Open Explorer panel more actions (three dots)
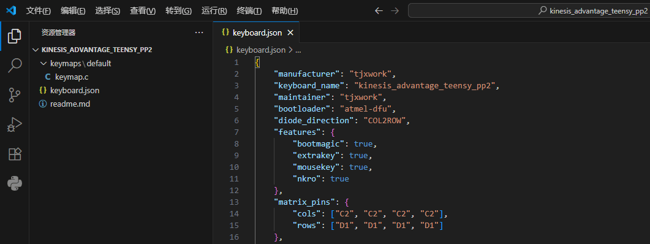650x244 pixels. coord(199,32)
